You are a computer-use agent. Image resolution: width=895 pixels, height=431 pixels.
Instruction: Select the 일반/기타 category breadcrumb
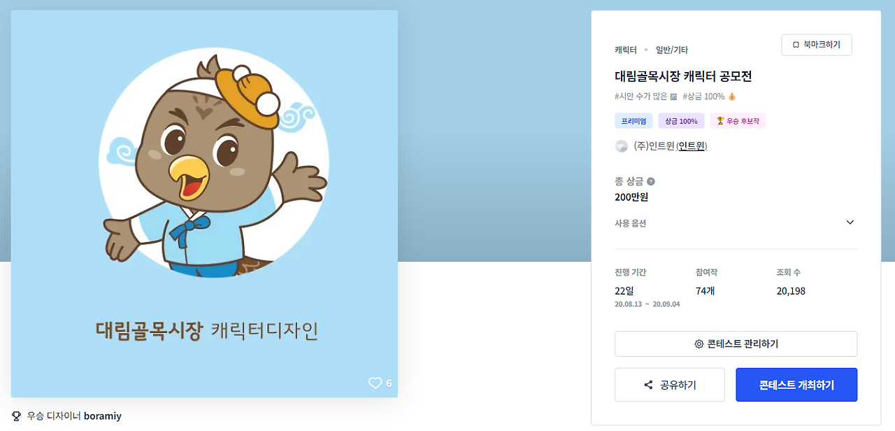point(672,50)
